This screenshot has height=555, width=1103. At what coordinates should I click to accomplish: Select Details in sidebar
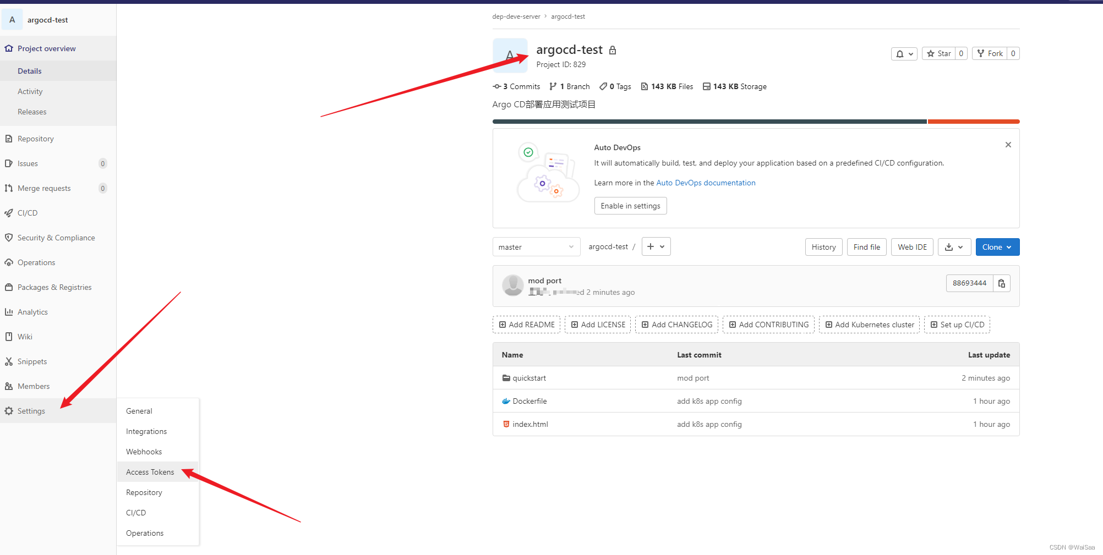coord(58,71)
